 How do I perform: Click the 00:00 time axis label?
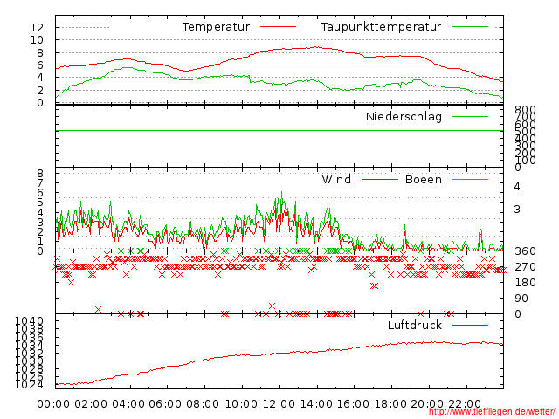tap(53, 404)
